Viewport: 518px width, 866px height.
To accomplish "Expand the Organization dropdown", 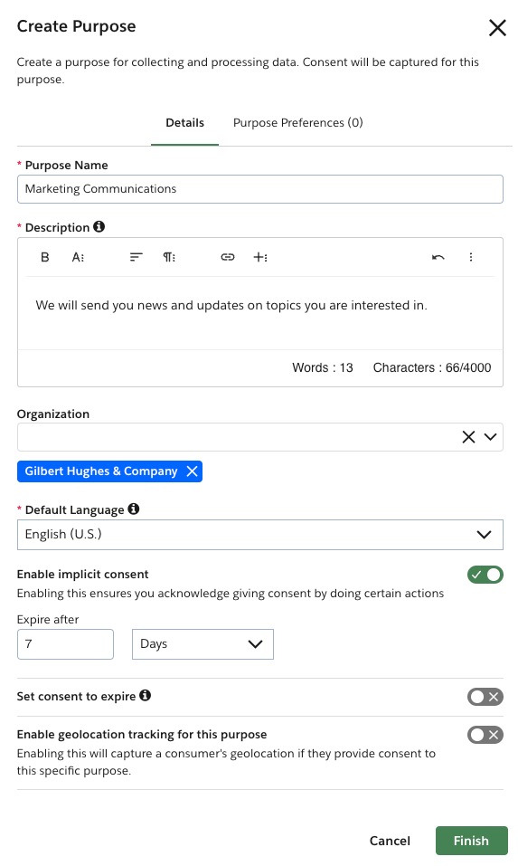I will pyautogui.click(x=490, y=437).
